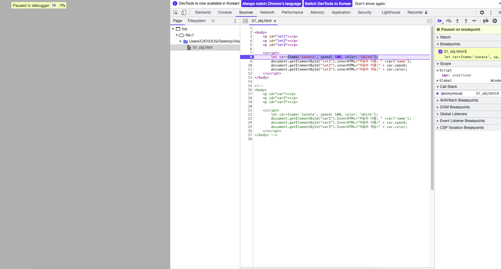Open the Application tab
The width and height of the screenshot is (501, 269).
(x=341, y=12)
